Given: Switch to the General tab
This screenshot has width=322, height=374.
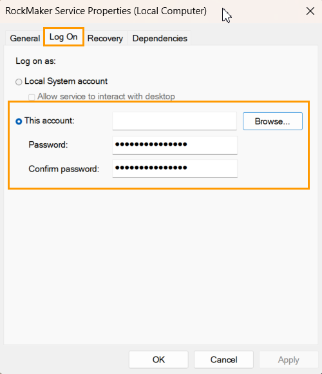Looking at the screenshot, I should coord(24,38).
